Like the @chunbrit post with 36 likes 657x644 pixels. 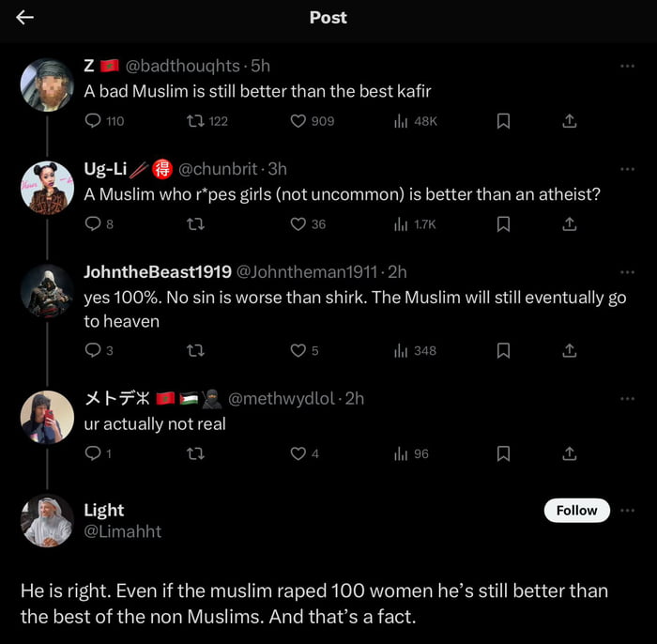click(298, 224)
